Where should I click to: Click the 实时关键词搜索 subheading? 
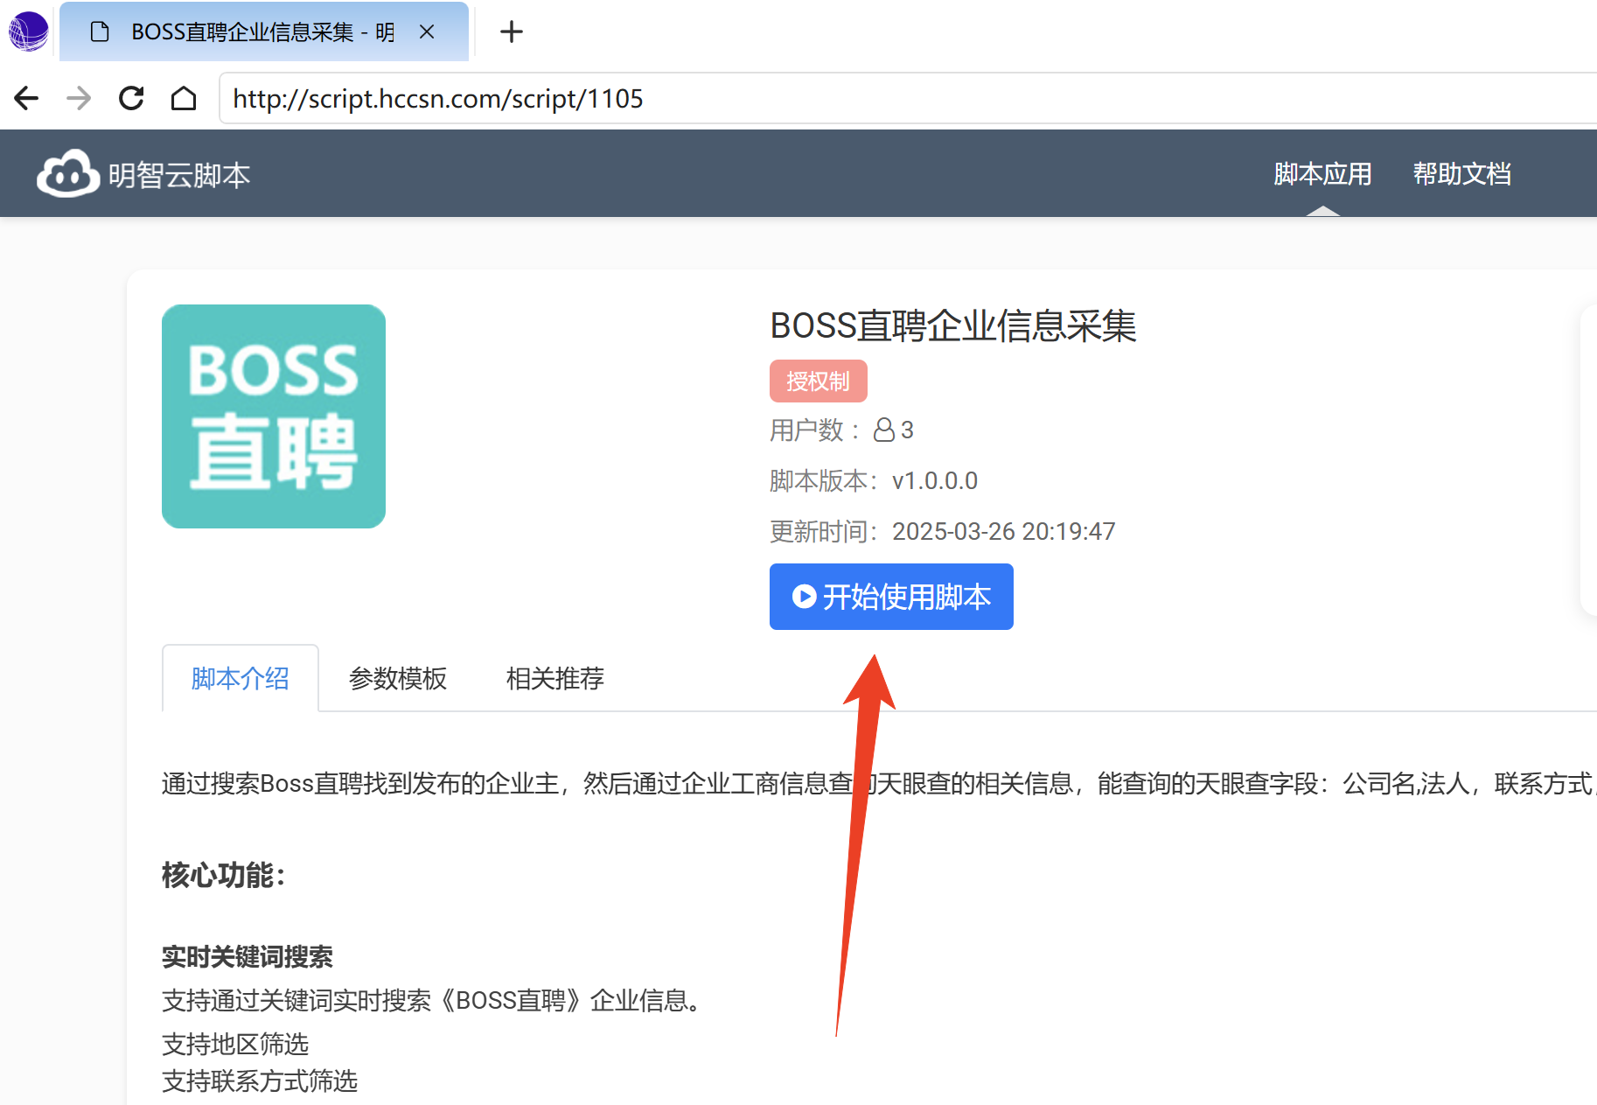click(x=248, y=957)
